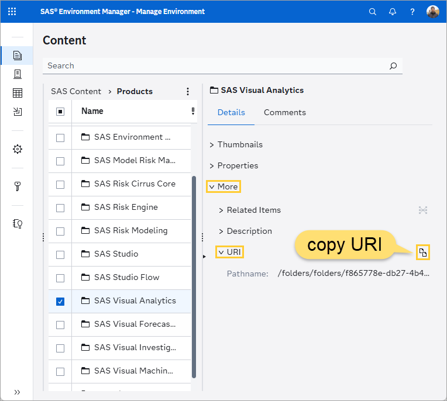Click the small panel collapse arrow left of URI
The height and width of the screenshot is (401, 447).
(x=204, y=257)
